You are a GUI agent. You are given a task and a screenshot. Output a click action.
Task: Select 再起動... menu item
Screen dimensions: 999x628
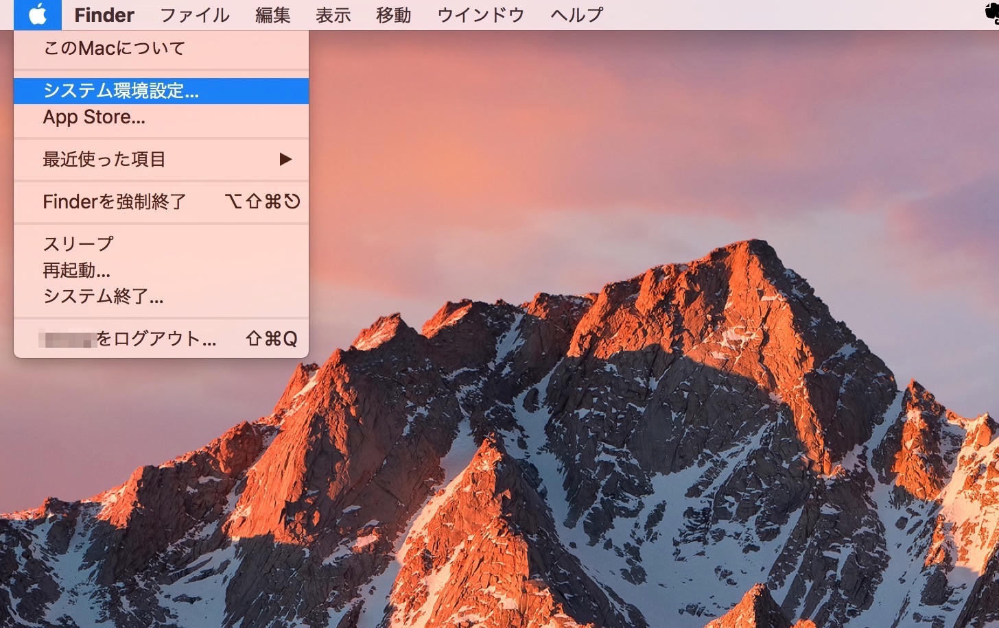click(161, 270)
